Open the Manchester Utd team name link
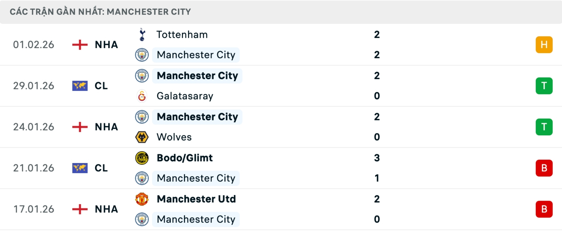The width and height of the screenshot is (562, 231). point(196,199)
